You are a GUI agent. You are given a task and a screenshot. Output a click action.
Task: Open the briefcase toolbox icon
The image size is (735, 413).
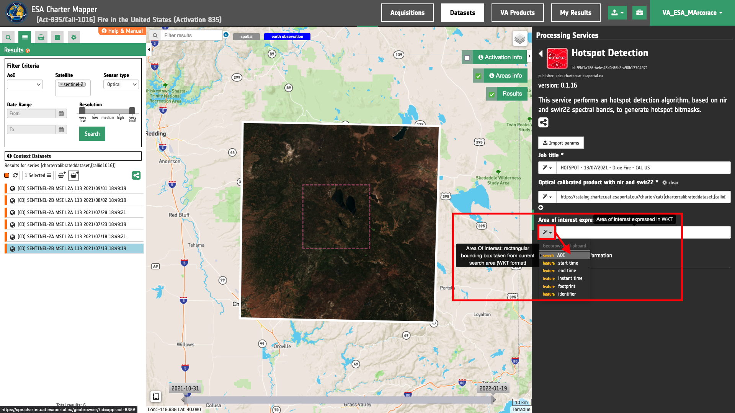(640, 13)
